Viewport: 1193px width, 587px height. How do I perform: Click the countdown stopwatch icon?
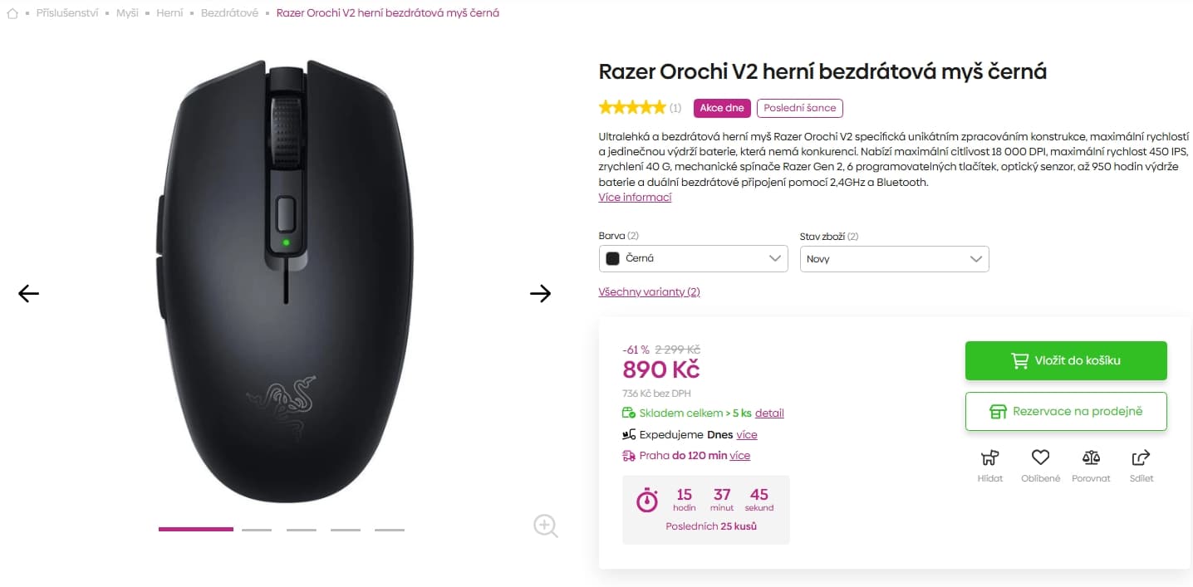pos(646,500)
